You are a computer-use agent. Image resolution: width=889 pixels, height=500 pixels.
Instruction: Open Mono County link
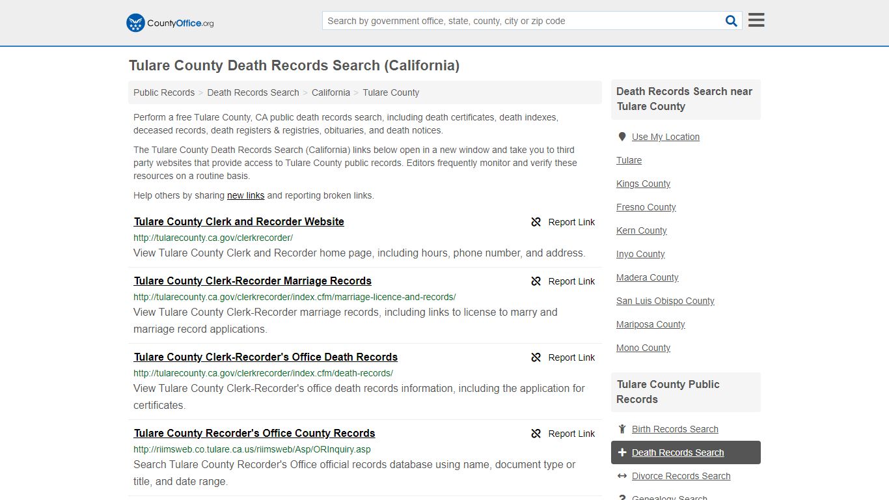point(643,348)
